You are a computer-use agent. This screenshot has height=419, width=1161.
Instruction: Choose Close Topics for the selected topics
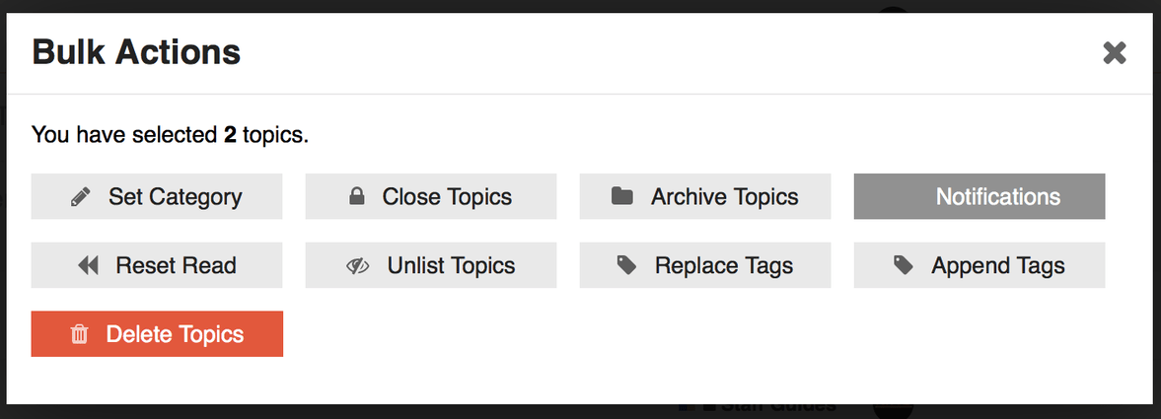(x=431, y=197)
